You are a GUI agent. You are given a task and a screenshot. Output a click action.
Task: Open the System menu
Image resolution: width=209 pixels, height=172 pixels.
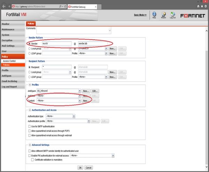coord(13,35)
